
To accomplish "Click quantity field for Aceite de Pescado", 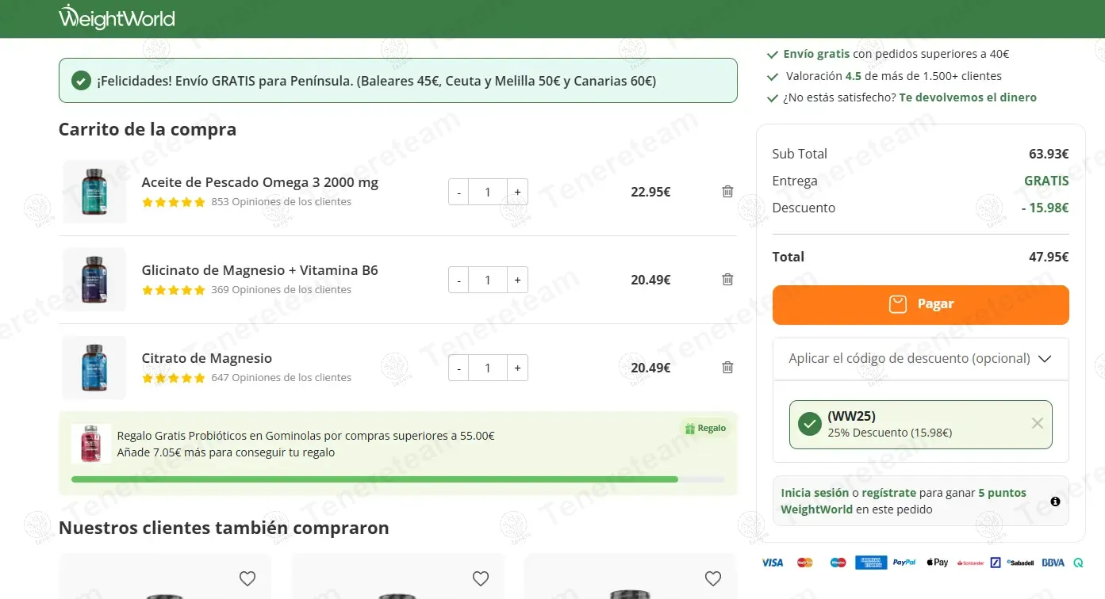I will click(x=487, y=192).
